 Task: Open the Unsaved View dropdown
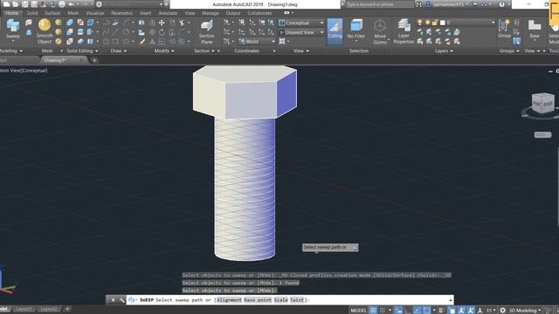[x=301, y=32]
